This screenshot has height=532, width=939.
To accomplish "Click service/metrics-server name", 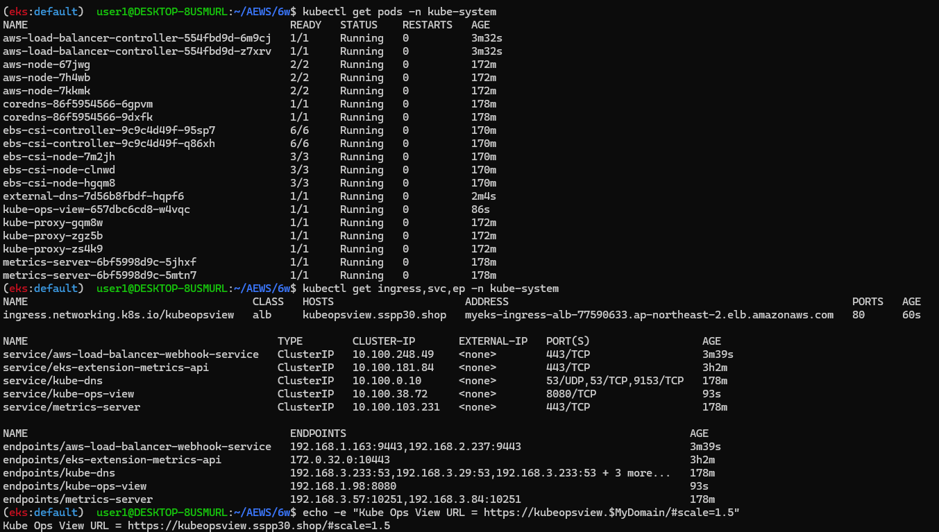I will click(x=71, y=407).
